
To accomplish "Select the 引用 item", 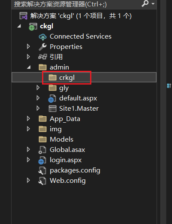I will pos(56,57).
